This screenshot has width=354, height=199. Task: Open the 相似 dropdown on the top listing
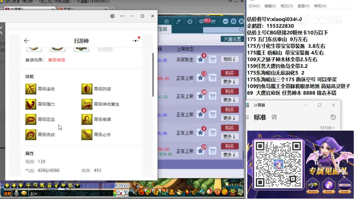pyautogui.click(x=230, y=59)
